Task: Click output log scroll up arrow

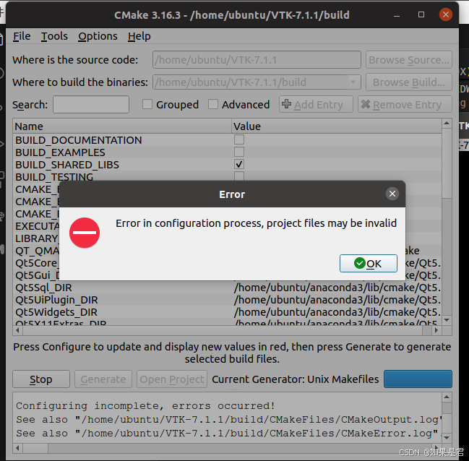Action: 447,397
